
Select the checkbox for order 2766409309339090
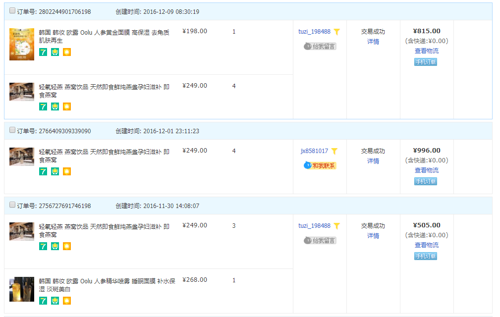[x=12, y=130]
